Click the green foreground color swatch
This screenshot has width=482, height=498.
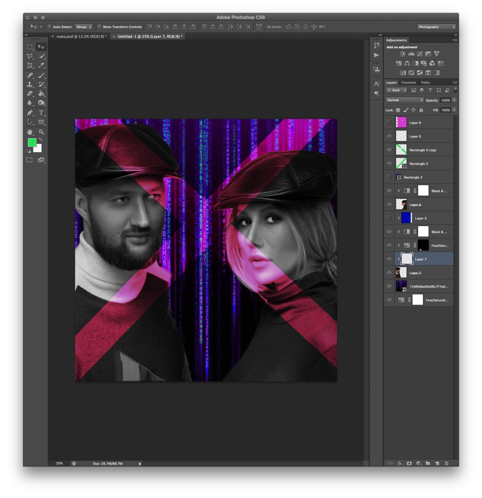click(32, 142)
